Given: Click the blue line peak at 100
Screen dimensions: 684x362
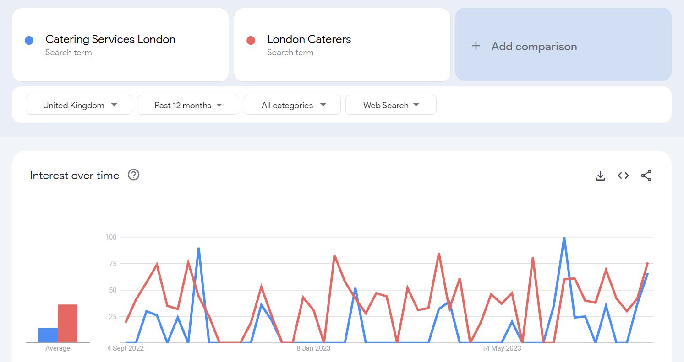Looking at the screenshot, I should tap(564, 238).
